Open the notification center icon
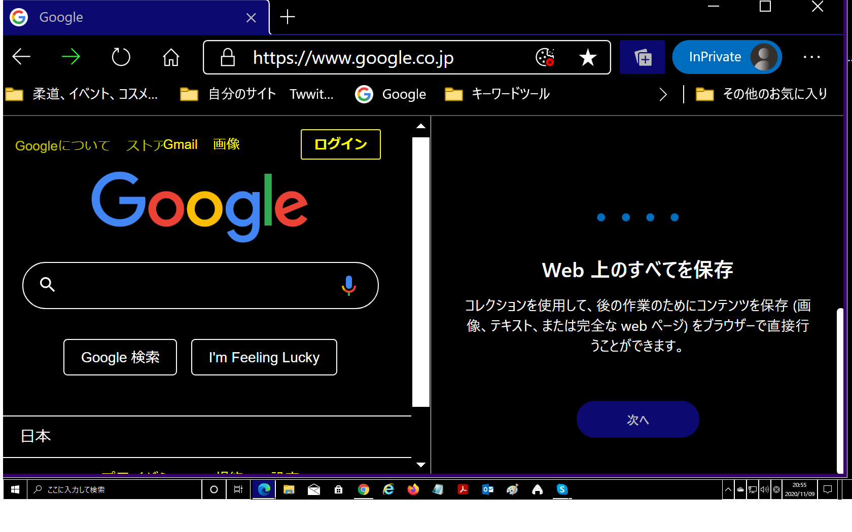The width and height of the screenshot is (852, 532). 828,489
